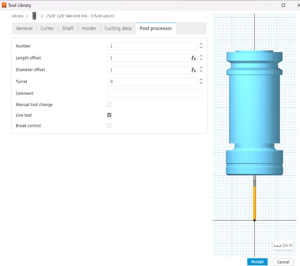Click the end mill tool icon in breadcrumb

point(34,16)
